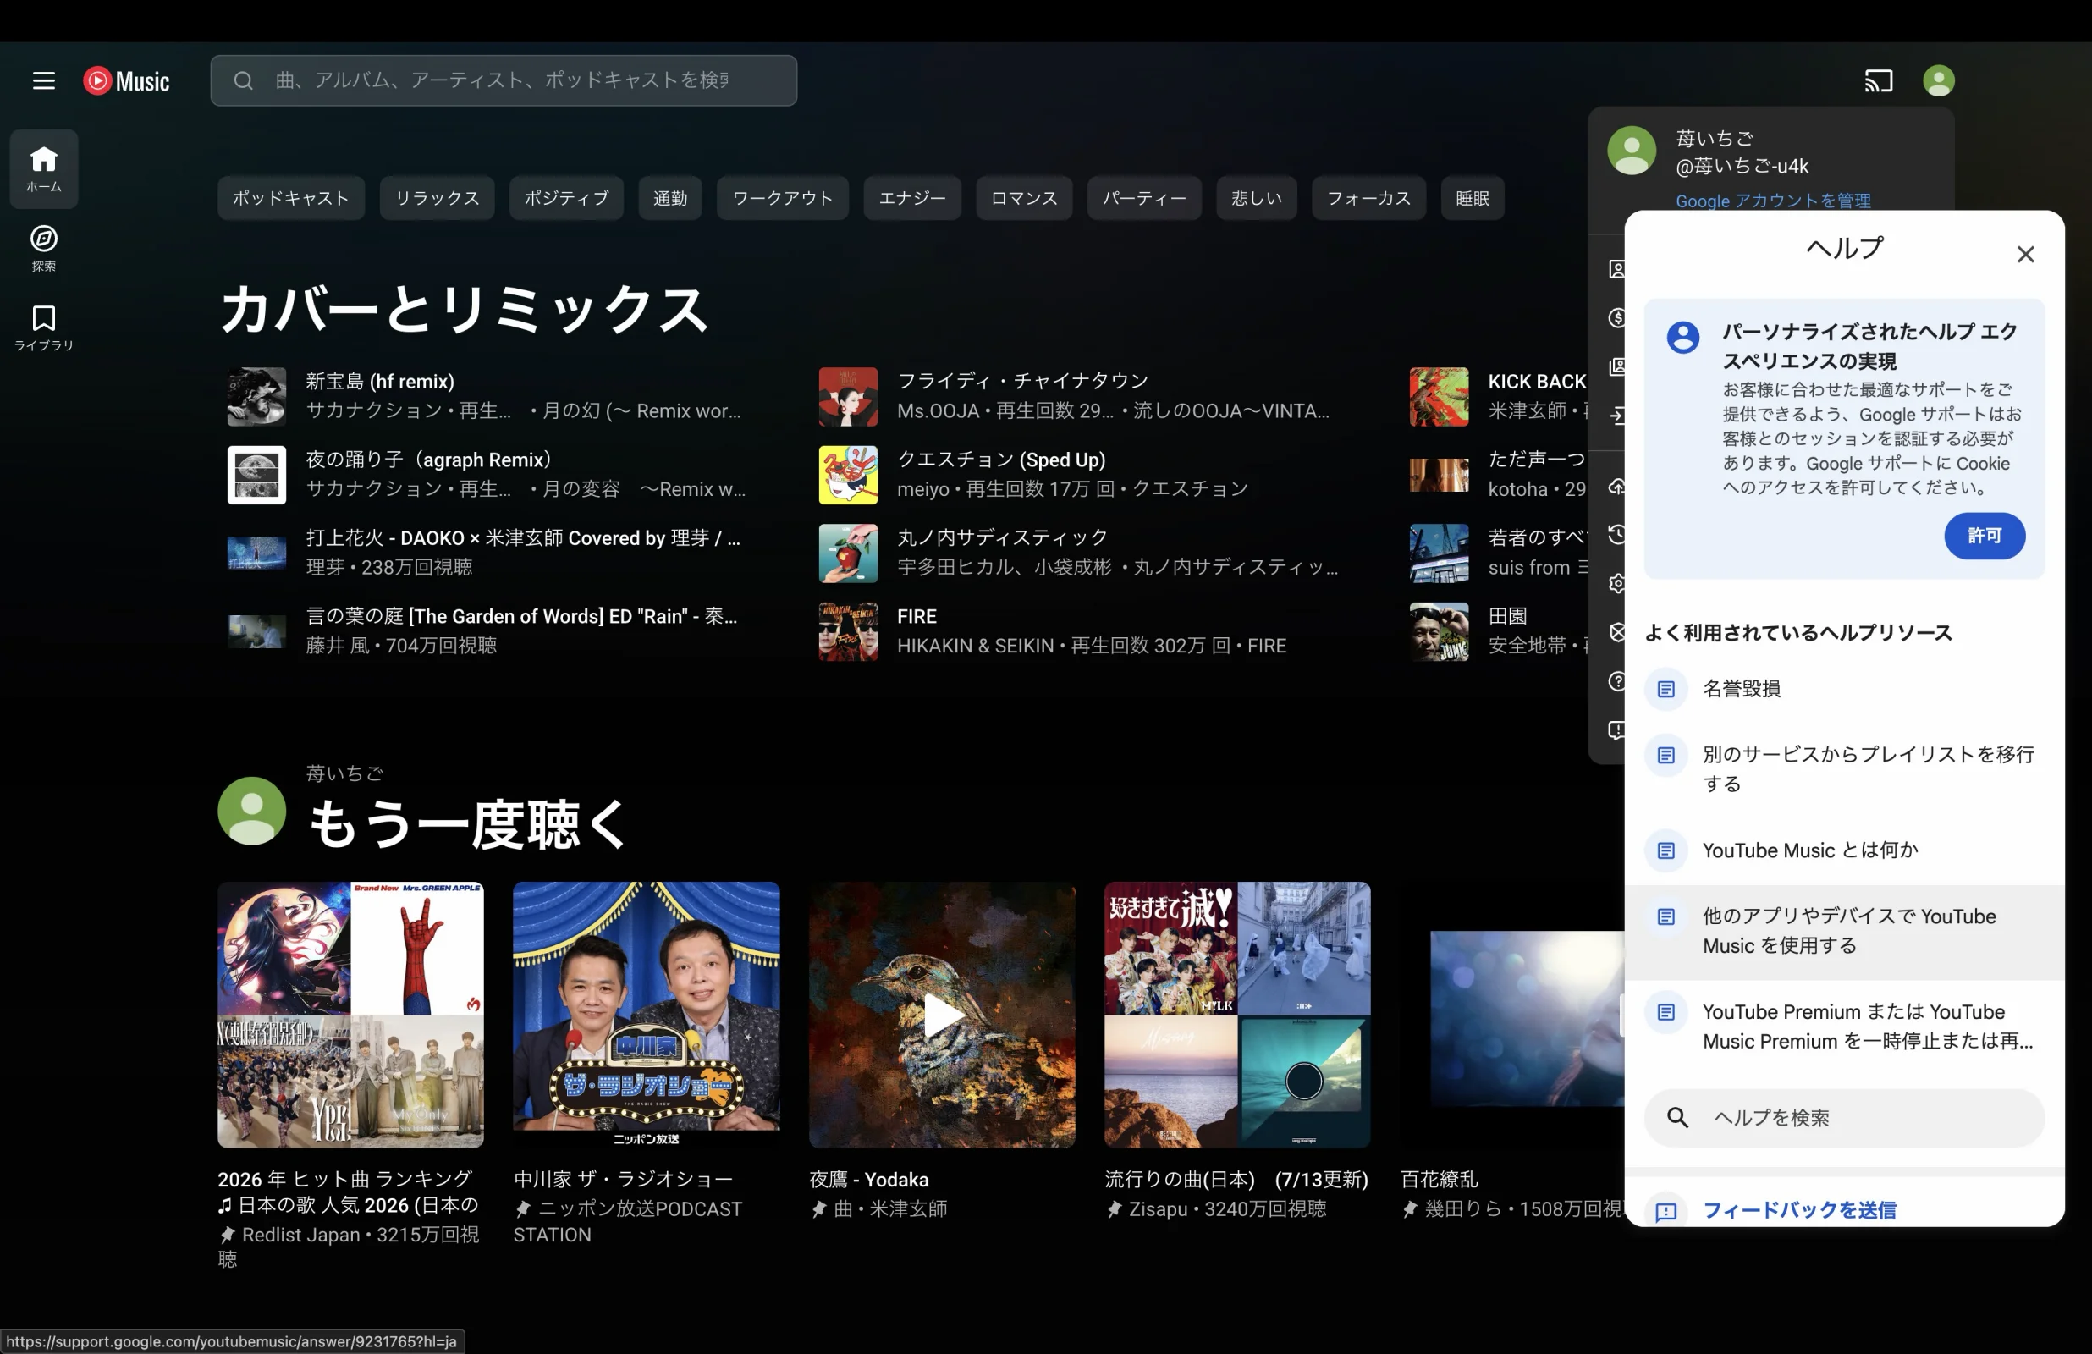Select the ワークアウト chip
This screenshot has width=2092, height=1354.
[782, 199]
